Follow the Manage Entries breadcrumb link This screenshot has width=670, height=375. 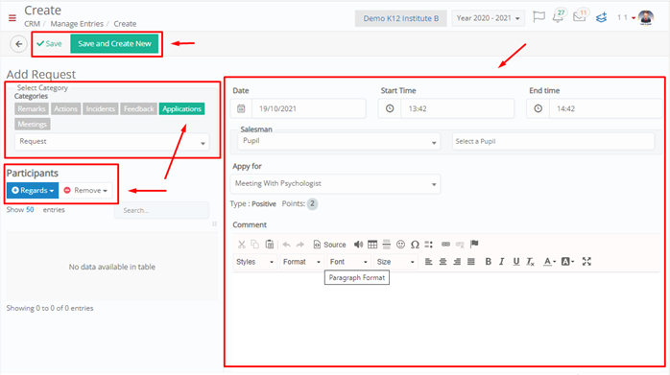77,24
